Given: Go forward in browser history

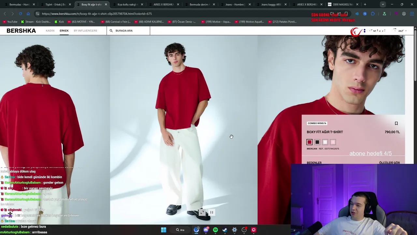Looking at the screenshot, I should coord(12,14).
